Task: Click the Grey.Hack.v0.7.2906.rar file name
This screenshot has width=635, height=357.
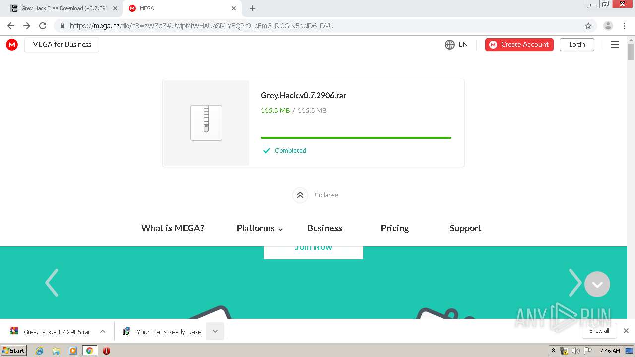Action: (304, 96)
